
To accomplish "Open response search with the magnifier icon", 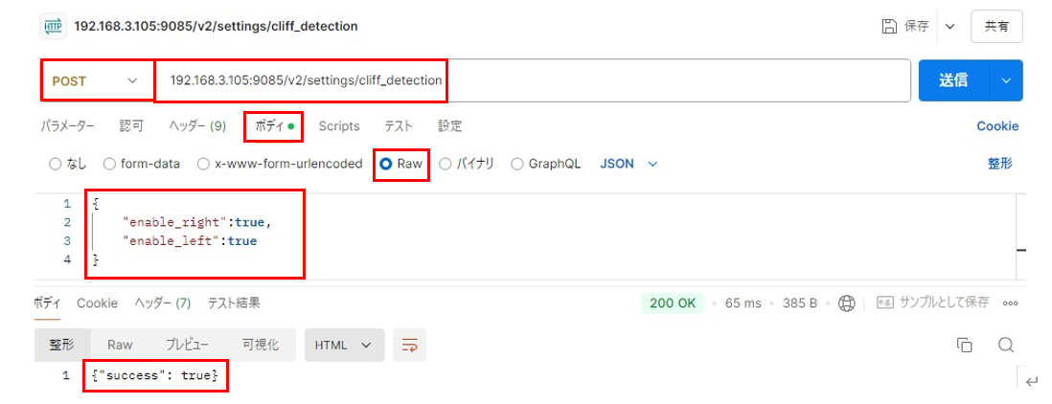I will tap(1005, 345).
